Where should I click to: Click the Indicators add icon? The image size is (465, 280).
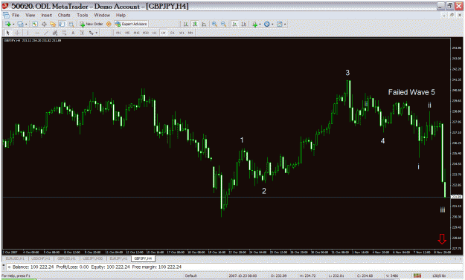coord(254,25)
